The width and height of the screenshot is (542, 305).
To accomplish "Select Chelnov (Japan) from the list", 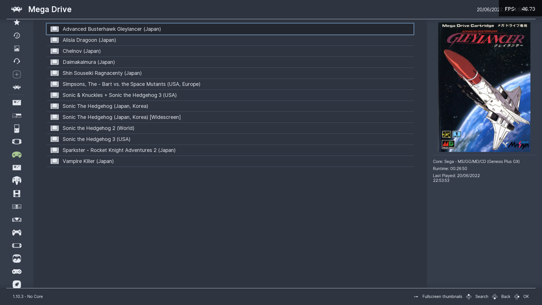I will (82, 51).
